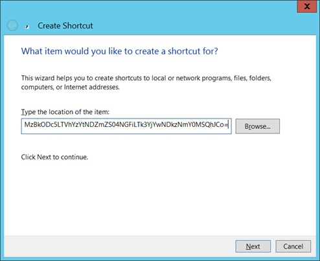320x261 pixels.
Task: Click the 'Click Next to continue.' text
Action: (x=54, y=157)
